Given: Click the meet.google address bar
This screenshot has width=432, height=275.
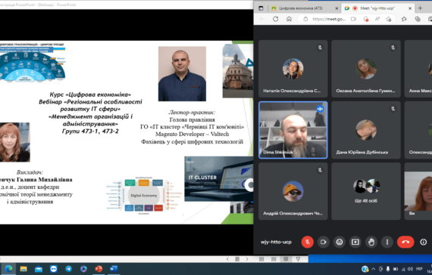Looking at the screenshot, I should click(x=328, y=19).
